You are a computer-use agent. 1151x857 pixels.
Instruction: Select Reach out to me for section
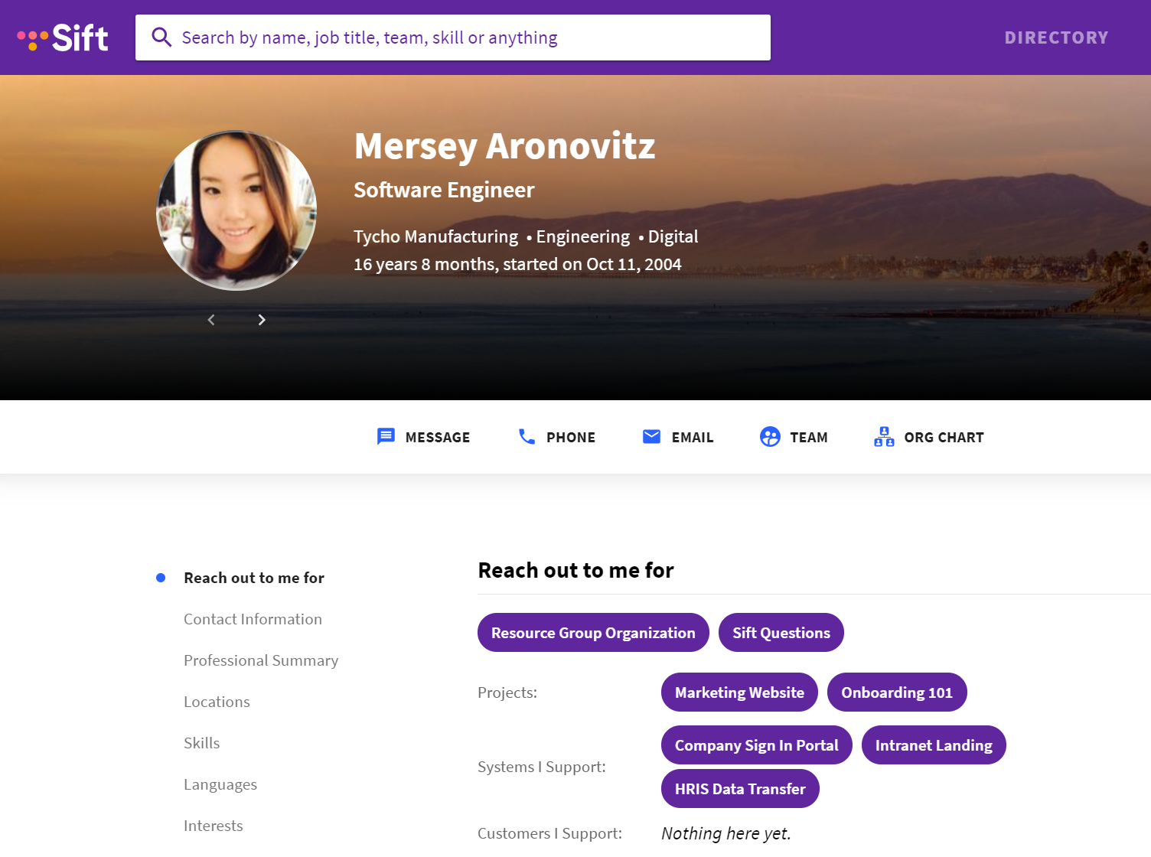coord(254,578)
